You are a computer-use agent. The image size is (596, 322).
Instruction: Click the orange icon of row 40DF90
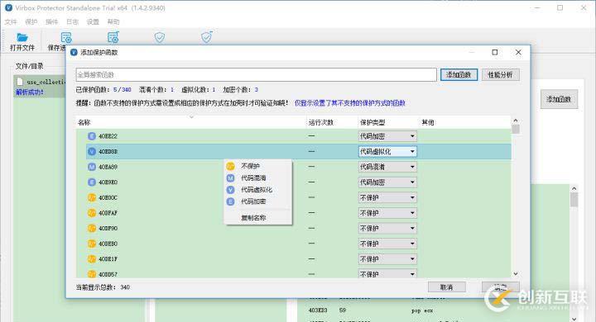pos(92,229)
